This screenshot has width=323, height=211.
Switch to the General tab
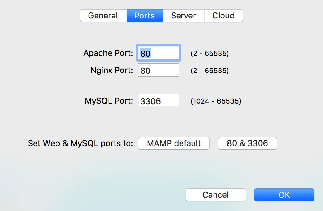click(103, 16)
